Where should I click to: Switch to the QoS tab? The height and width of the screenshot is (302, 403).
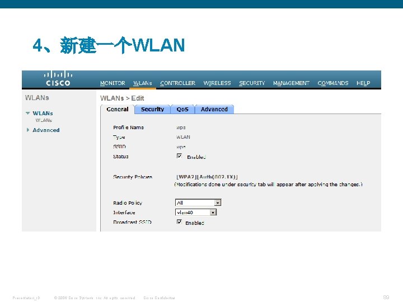pos(182,110)
